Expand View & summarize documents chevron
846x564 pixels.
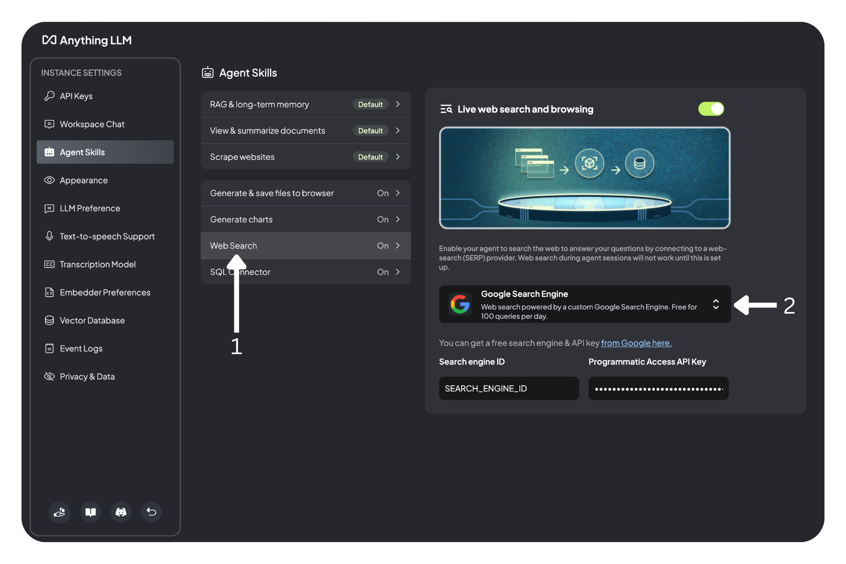pos(398,131)
